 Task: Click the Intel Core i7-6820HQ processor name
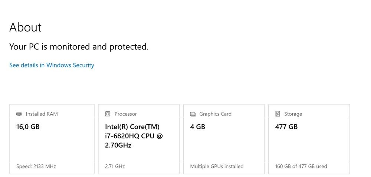134,136
